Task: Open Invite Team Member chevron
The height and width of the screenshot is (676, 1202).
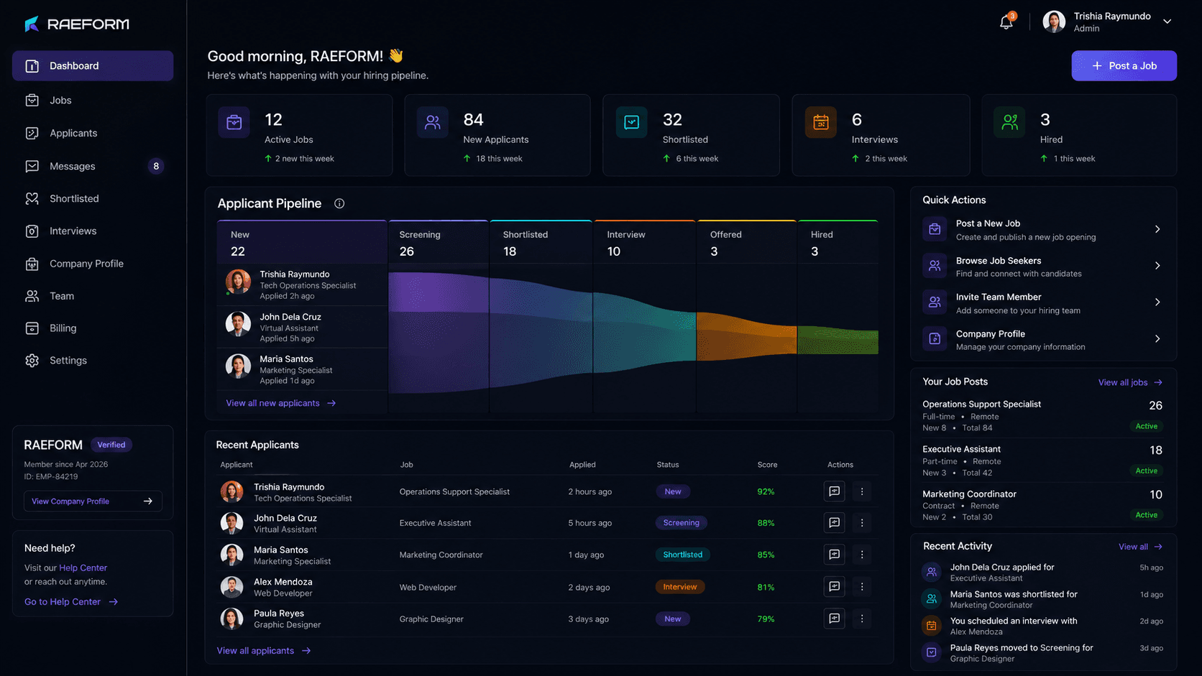Action: (x=1157, y=302)
